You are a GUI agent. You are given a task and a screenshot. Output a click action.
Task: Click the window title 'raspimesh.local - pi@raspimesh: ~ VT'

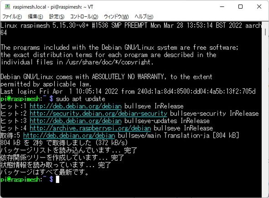click(53, 7)
